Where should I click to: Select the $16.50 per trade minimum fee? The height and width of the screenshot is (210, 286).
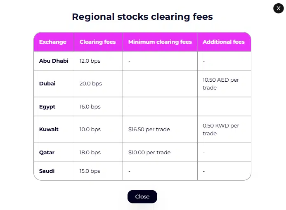149,129
